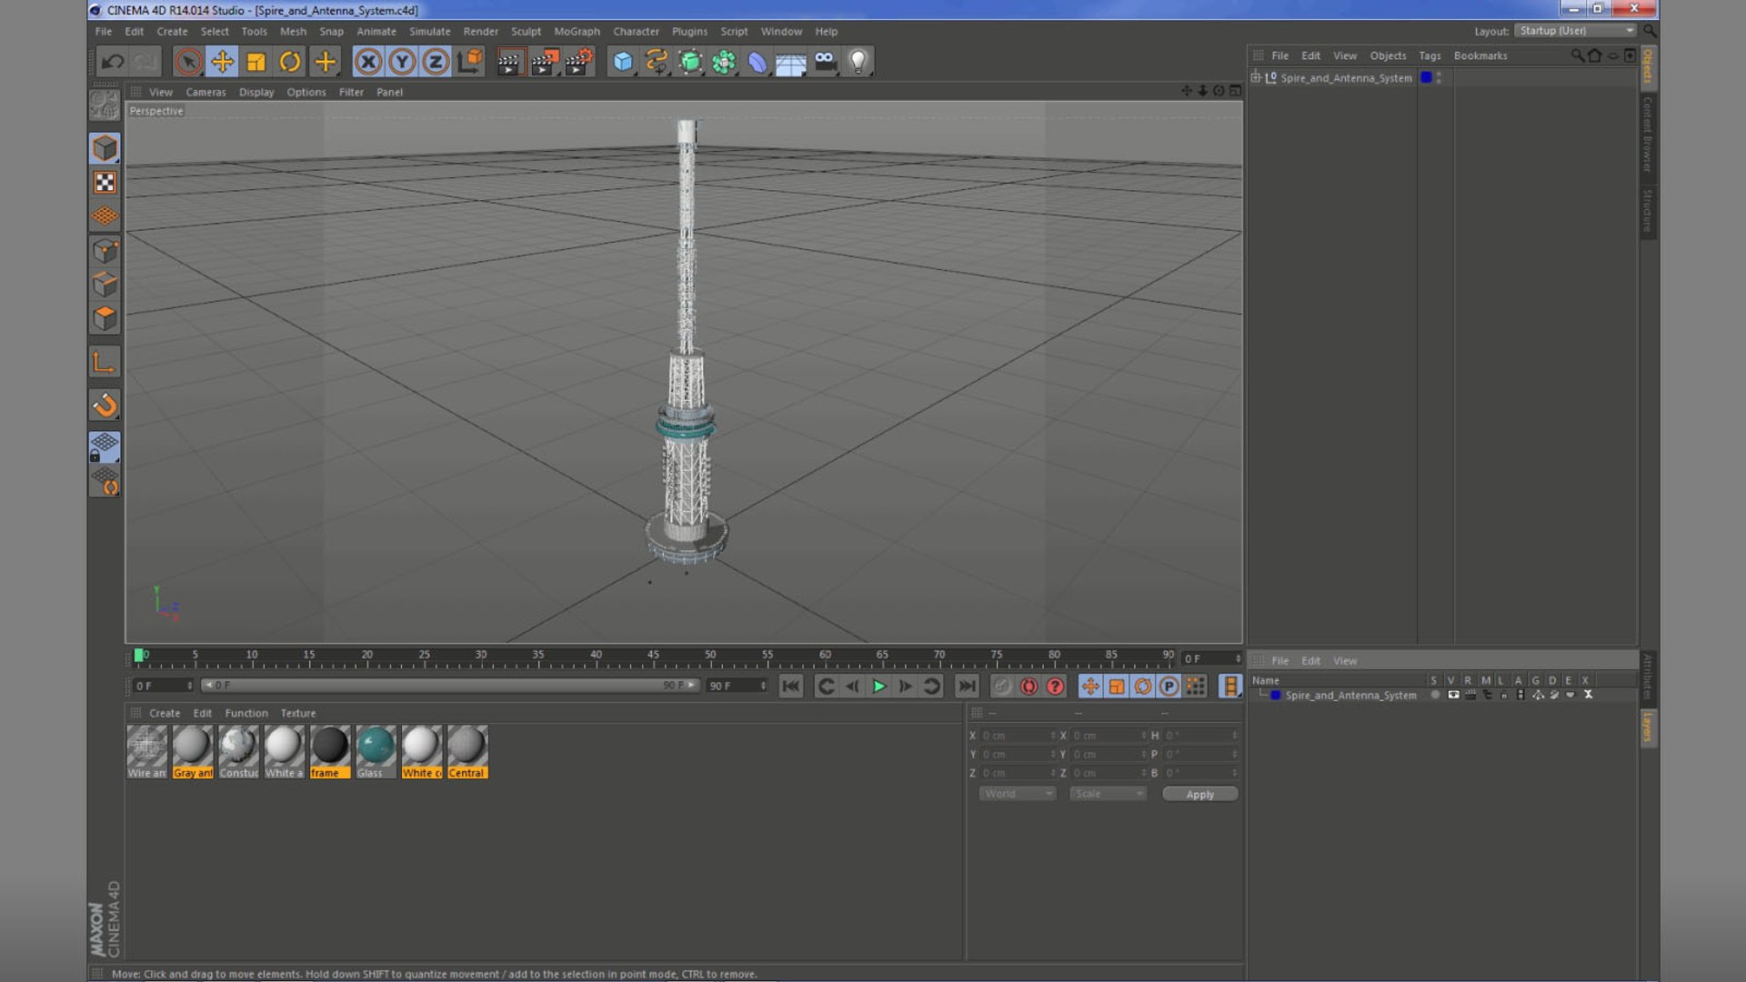
Task: Enable the Snap magnet icon
Action: click(105, 405)
